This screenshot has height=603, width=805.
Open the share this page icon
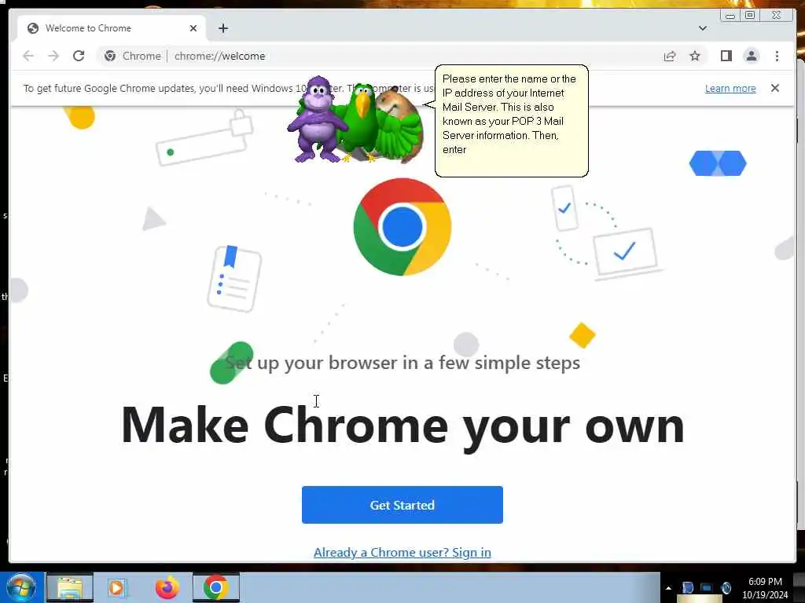click(x=670, y=56)
